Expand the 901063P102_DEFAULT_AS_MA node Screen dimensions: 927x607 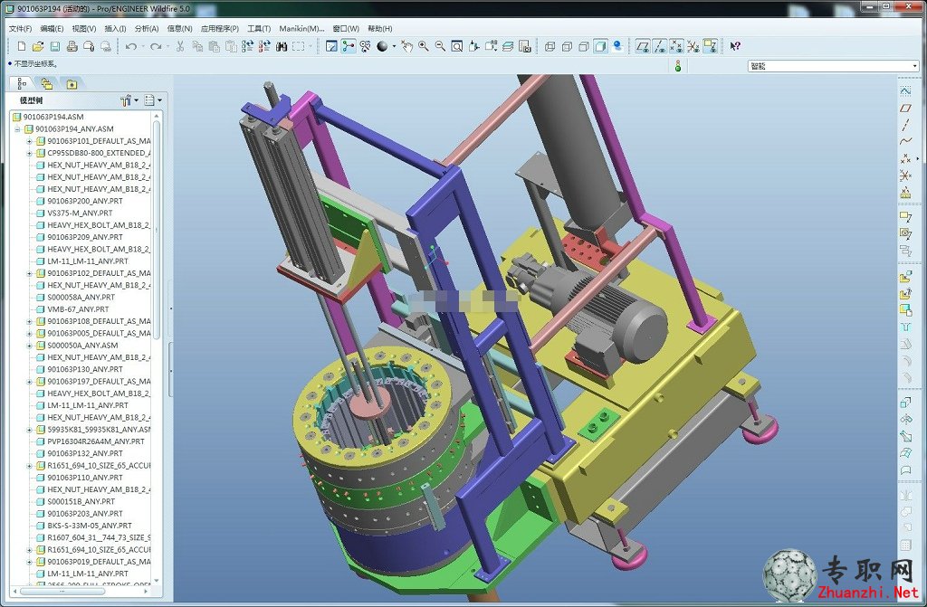29,273
